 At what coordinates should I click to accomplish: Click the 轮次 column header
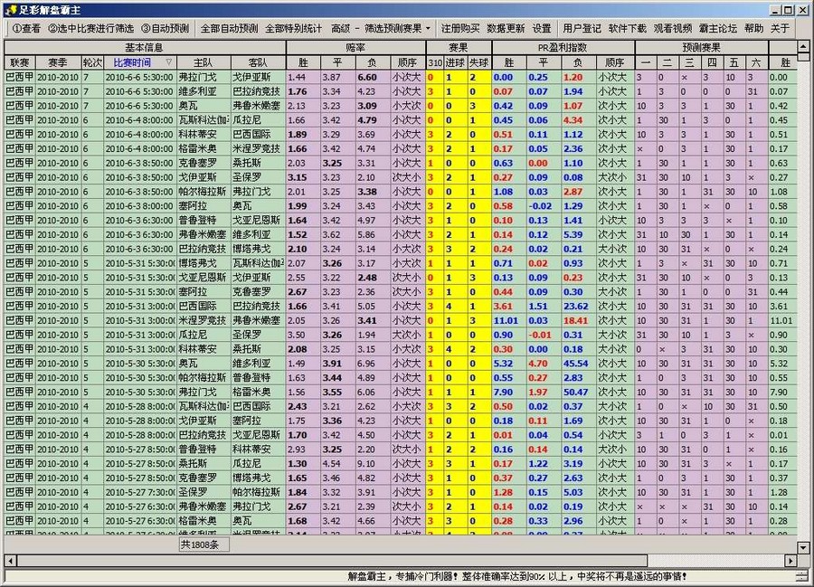click(92, 62)
